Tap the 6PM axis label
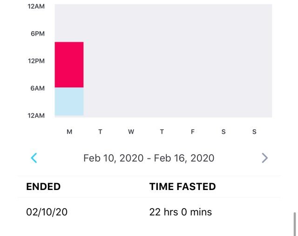298x236 pixels. 38,34
